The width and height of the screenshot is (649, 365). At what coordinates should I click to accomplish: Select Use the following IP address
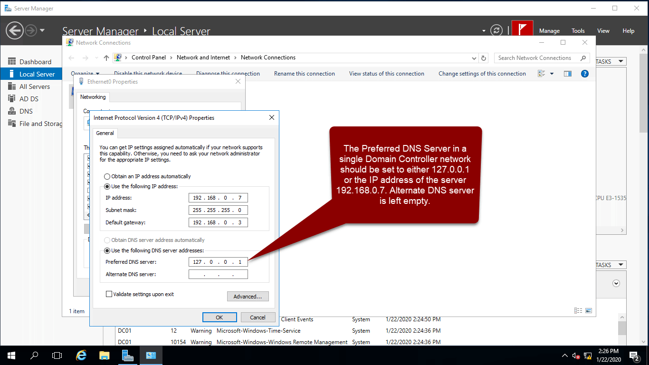(141, 186)
